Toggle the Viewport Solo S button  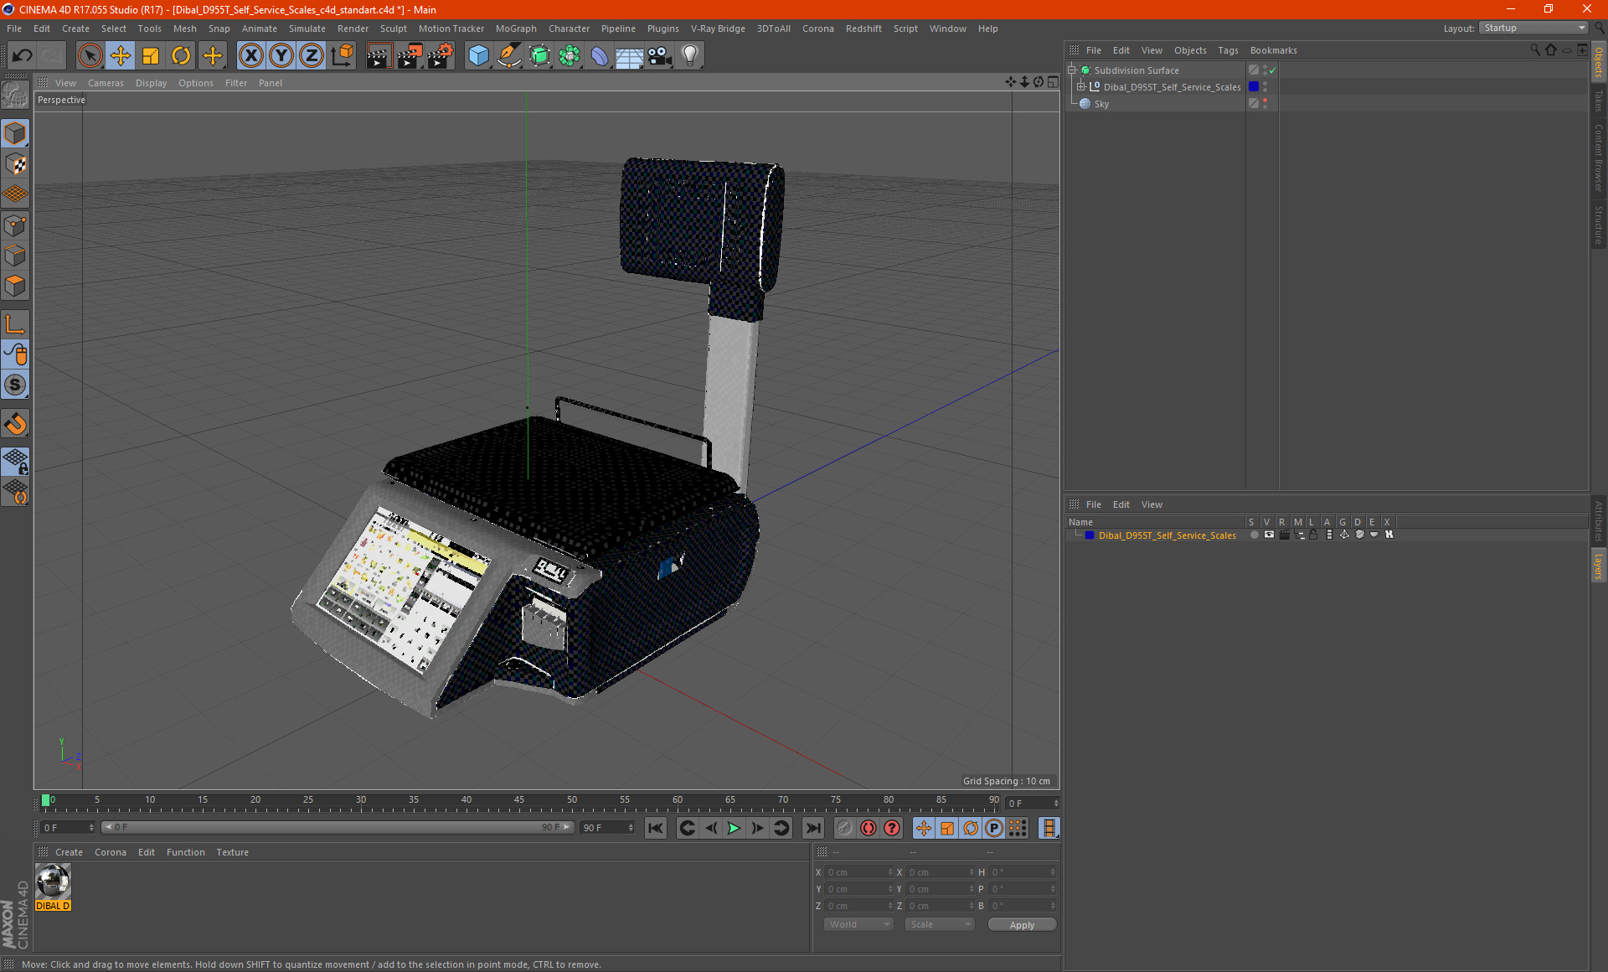click(15, 385)
